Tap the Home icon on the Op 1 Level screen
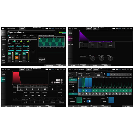This screenshot has width=134, height=134. click(x=3, y=69)
